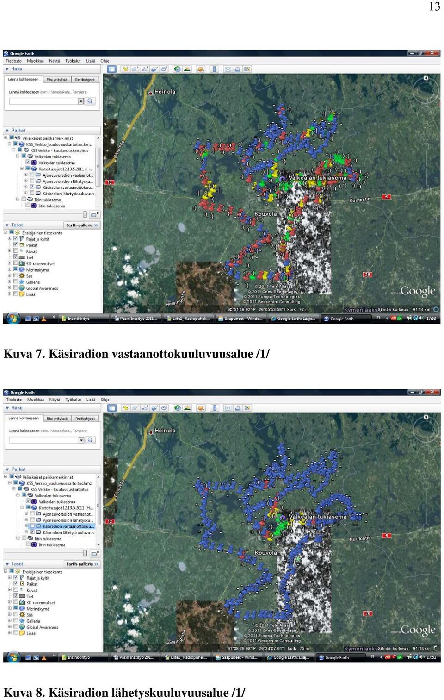
Task: Open the search field dropdown arrow in Kuva 7
Action: click(81, 101)
